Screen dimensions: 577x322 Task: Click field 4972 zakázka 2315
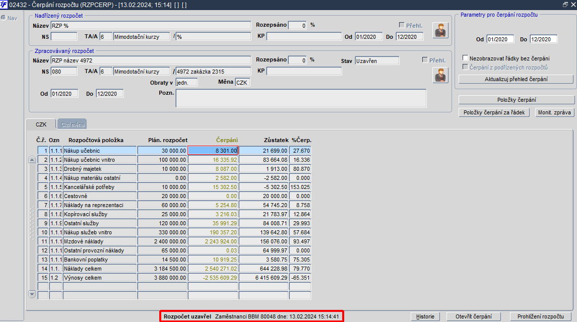click(x=214, y=72)
